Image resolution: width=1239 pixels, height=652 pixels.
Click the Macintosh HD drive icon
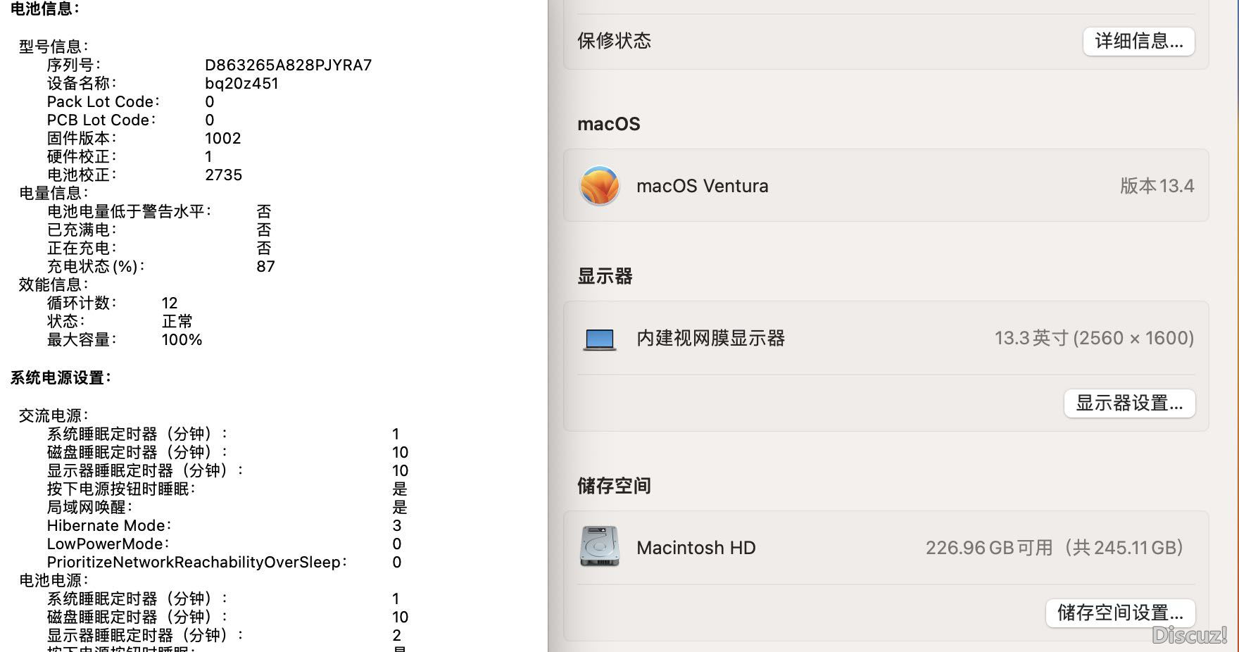(x=599, y=546)
